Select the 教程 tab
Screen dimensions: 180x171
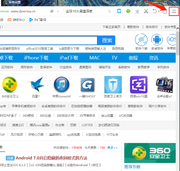[133, 58]
